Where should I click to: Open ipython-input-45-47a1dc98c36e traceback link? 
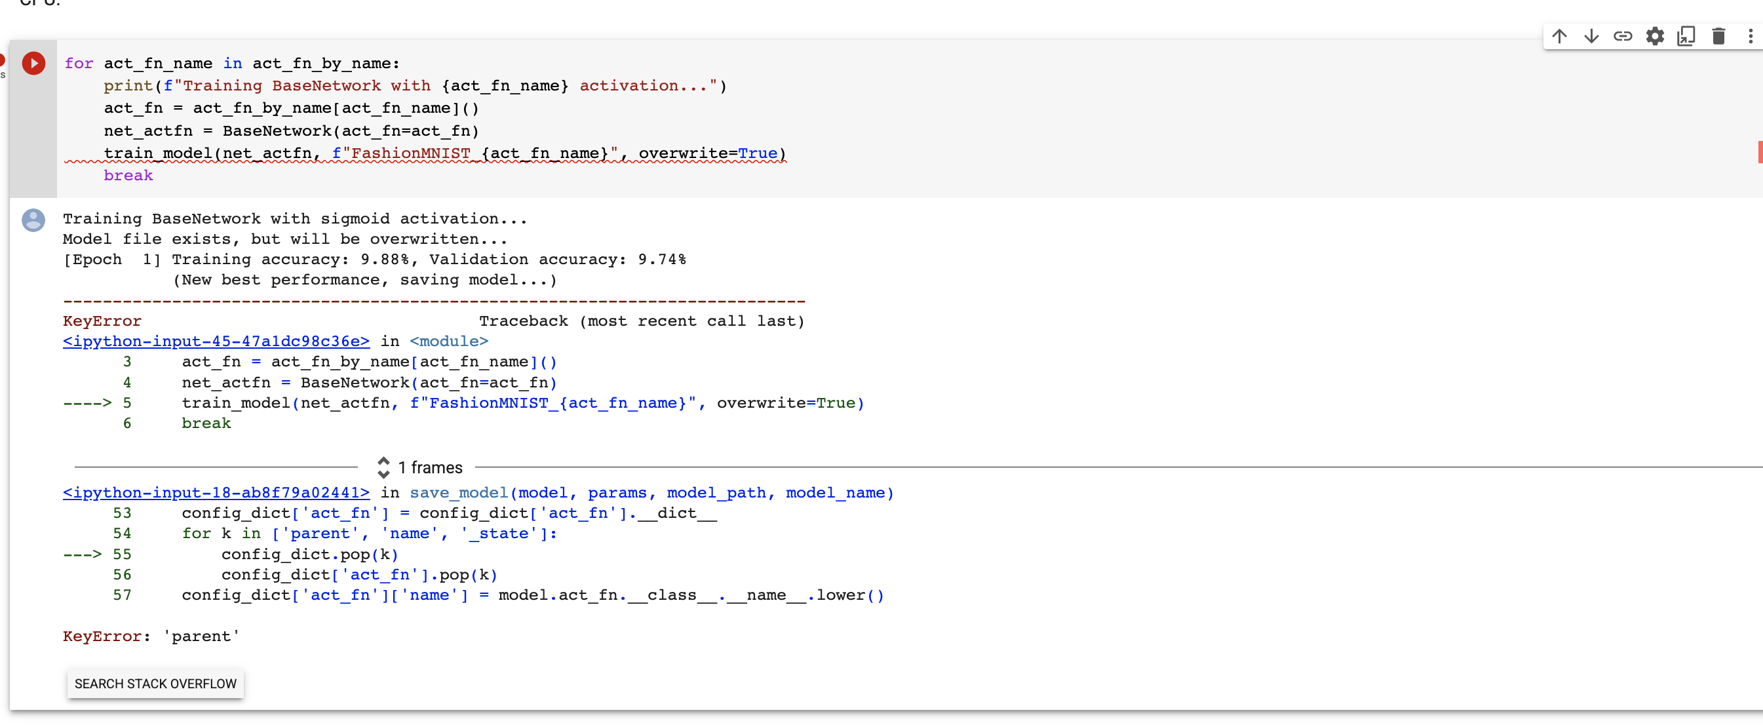(x=216, y=341)
